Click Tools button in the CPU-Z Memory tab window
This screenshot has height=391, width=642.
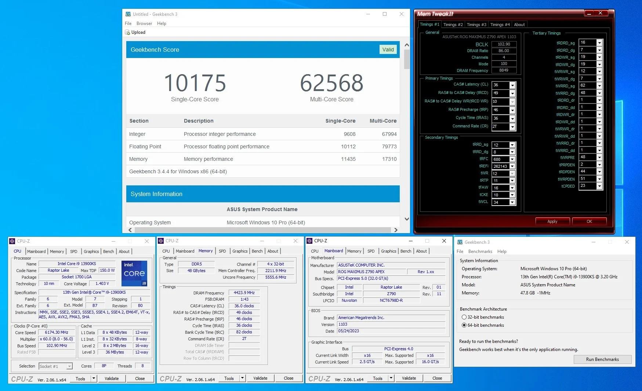(229, 378)
